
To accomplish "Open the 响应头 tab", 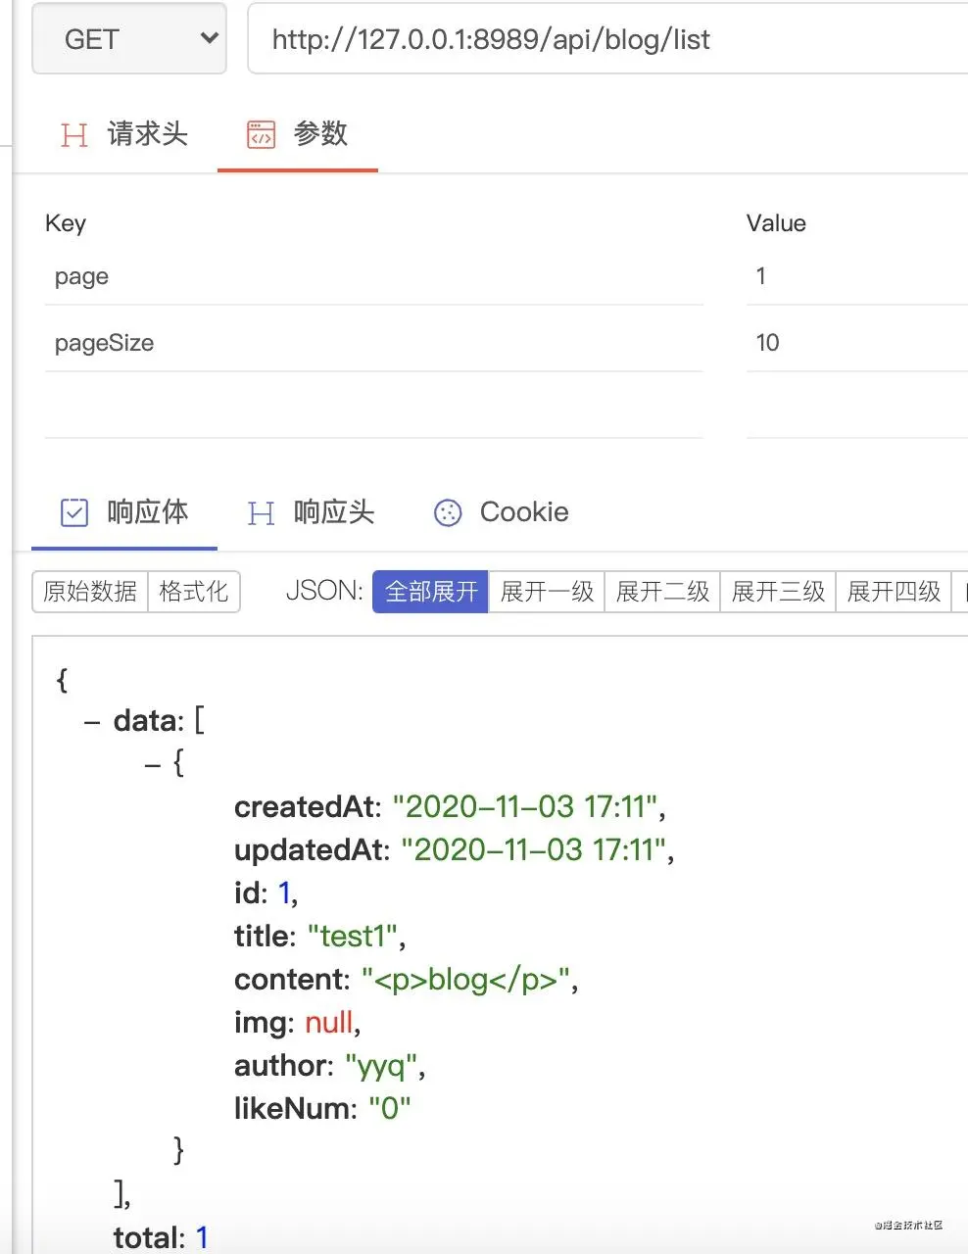I will tap(333, 512).
